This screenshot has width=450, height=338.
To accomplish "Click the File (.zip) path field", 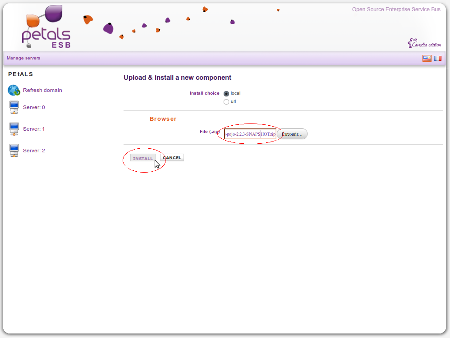I will tap(250, 134).
